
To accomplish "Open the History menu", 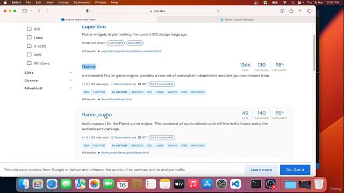I will [63, 2].
